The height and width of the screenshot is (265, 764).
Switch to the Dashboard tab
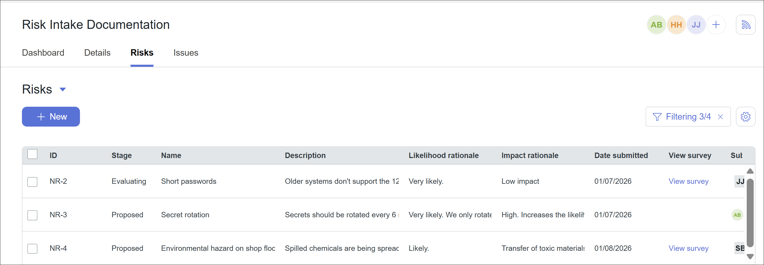coord(43,53)
